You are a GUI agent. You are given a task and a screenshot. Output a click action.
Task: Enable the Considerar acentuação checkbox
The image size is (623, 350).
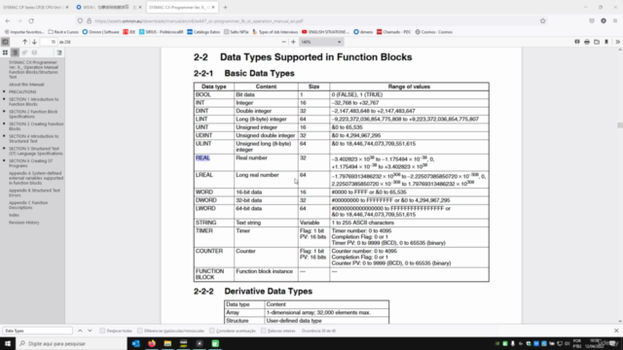tap(212, 331)
